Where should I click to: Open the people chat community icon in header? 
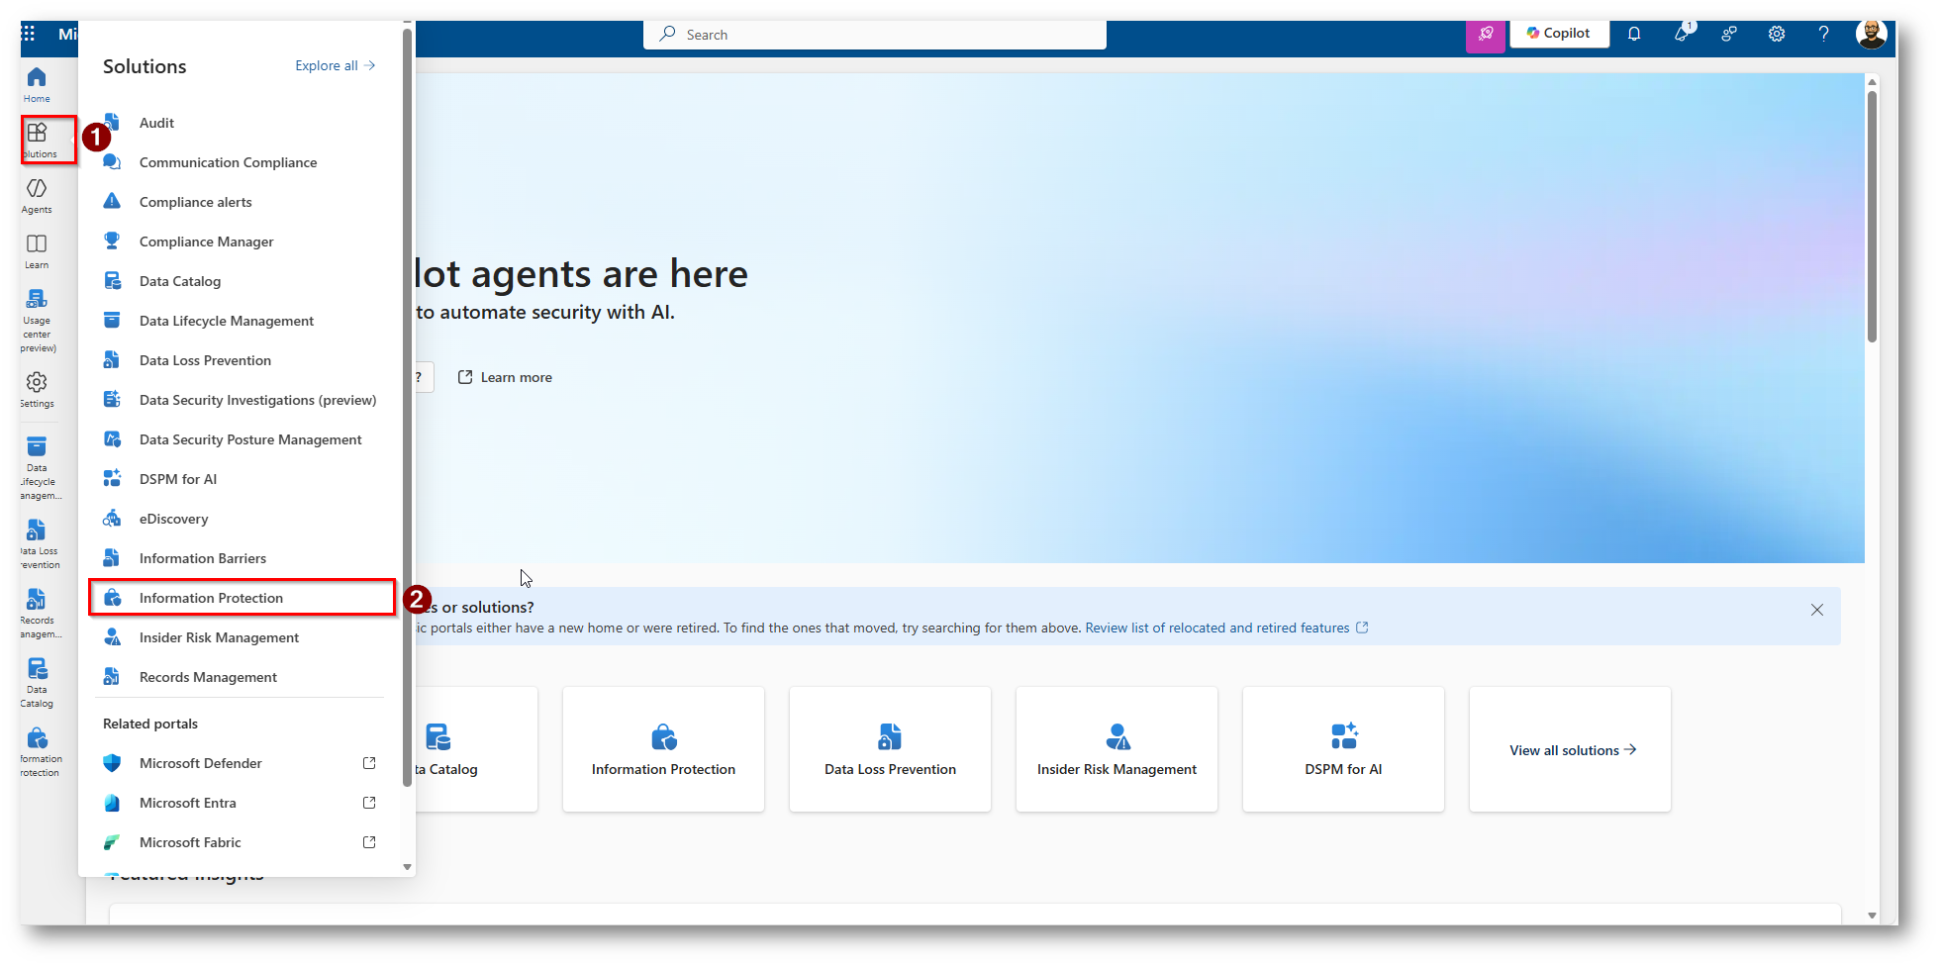(x=1729, y=34)
